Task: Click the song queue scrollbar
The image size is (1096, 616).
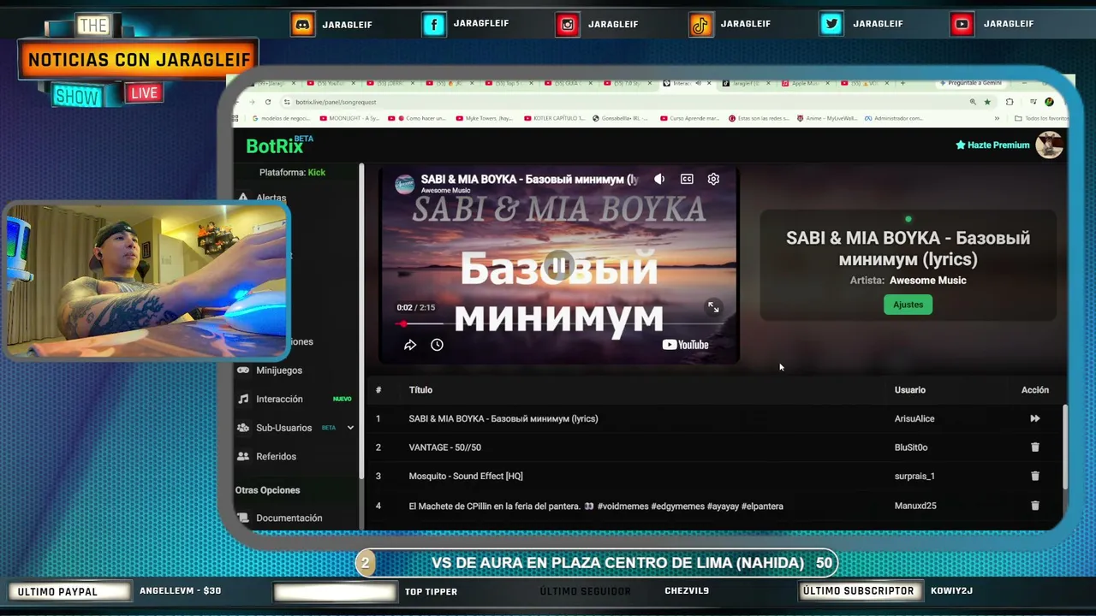Action: click(x=1065, y=447)
